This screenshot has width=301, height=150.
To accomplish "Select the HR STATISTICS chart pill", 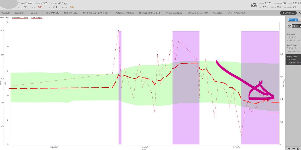I will (289, 13).
